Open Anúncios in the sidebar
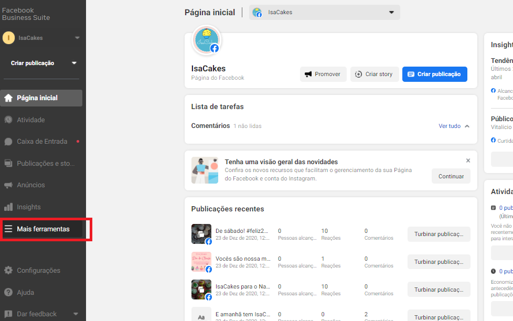Viewport: 513px width, 321px height. click(x=41, y=185)
